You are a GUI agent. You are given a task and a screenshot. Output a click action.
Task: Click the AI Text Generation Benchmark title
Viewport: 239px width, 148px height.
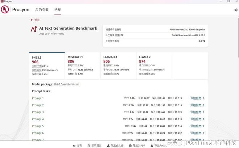click(x=68, y=28)
